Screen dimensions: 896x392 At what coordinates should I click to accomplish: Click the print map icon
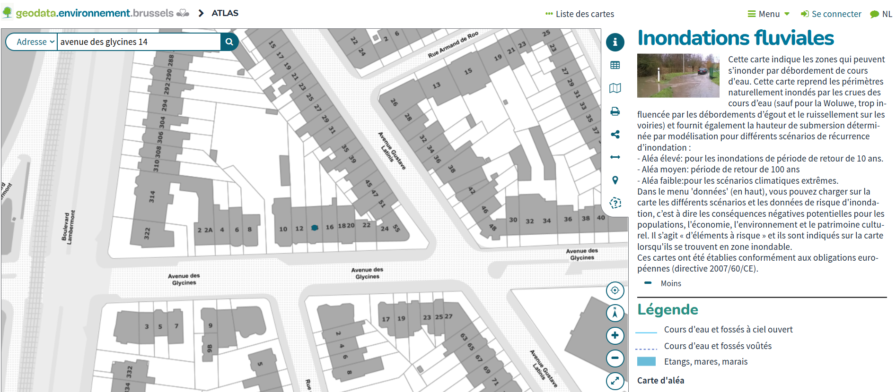(x=615, y=111)
